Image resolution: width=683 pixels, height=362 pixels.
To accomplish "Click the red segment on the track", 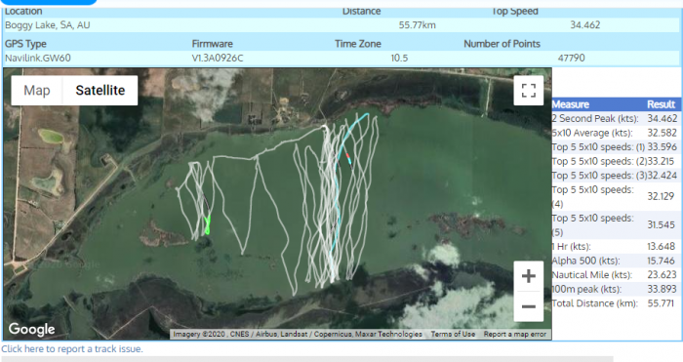I will pyautogui.click(x=347, y=155).
